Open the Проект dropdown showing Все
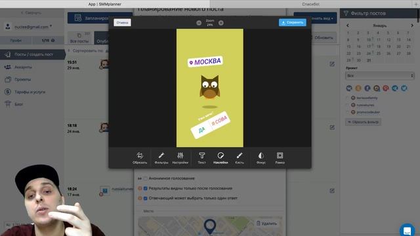This screenshot has height=236, width=420. [x=380, y=76]
